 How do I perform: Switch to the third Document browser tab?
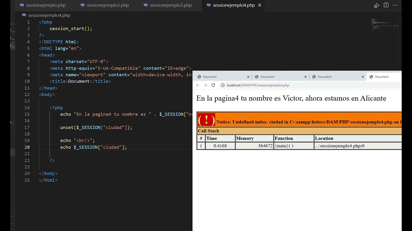coord(337,77)
